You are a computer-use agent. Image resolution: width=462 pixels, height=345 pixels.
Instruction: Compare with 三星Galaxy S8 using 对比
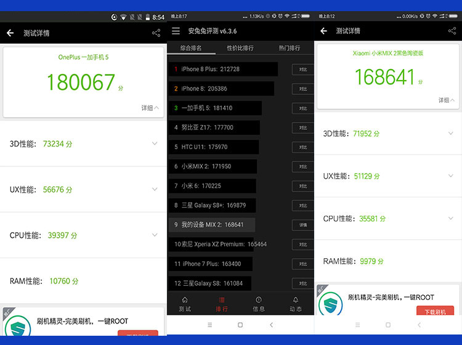[302, 283]
